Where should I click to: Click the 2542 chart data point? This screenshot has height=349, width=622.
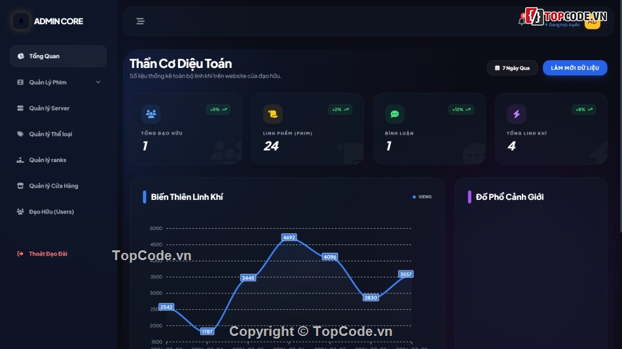pyautogui.click(x=166, y=307)
